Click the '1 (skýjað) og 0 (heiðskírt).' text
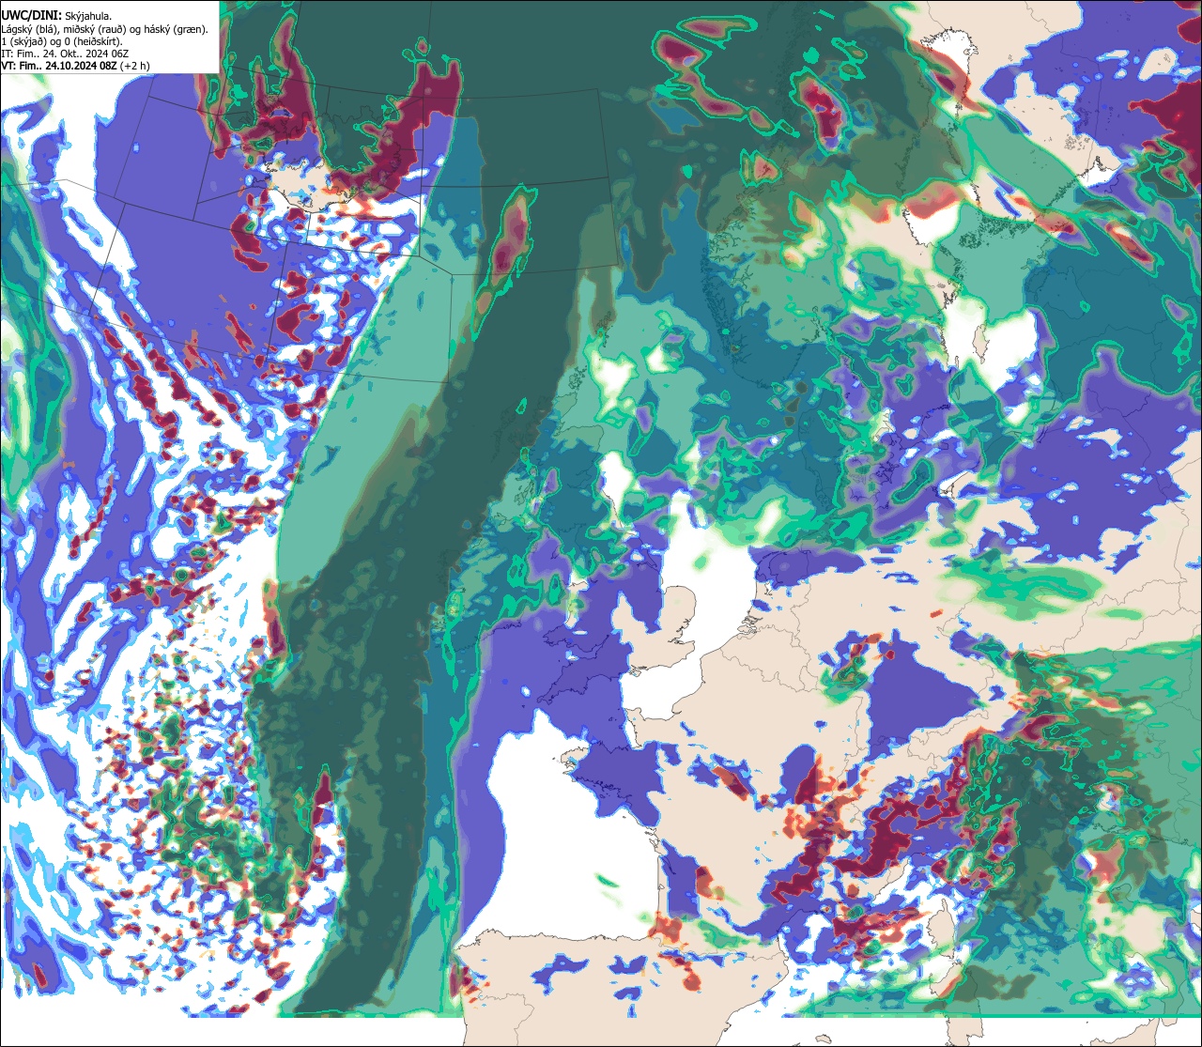Viewport: 1202px width, 1047px height. [x=62, y=41]
